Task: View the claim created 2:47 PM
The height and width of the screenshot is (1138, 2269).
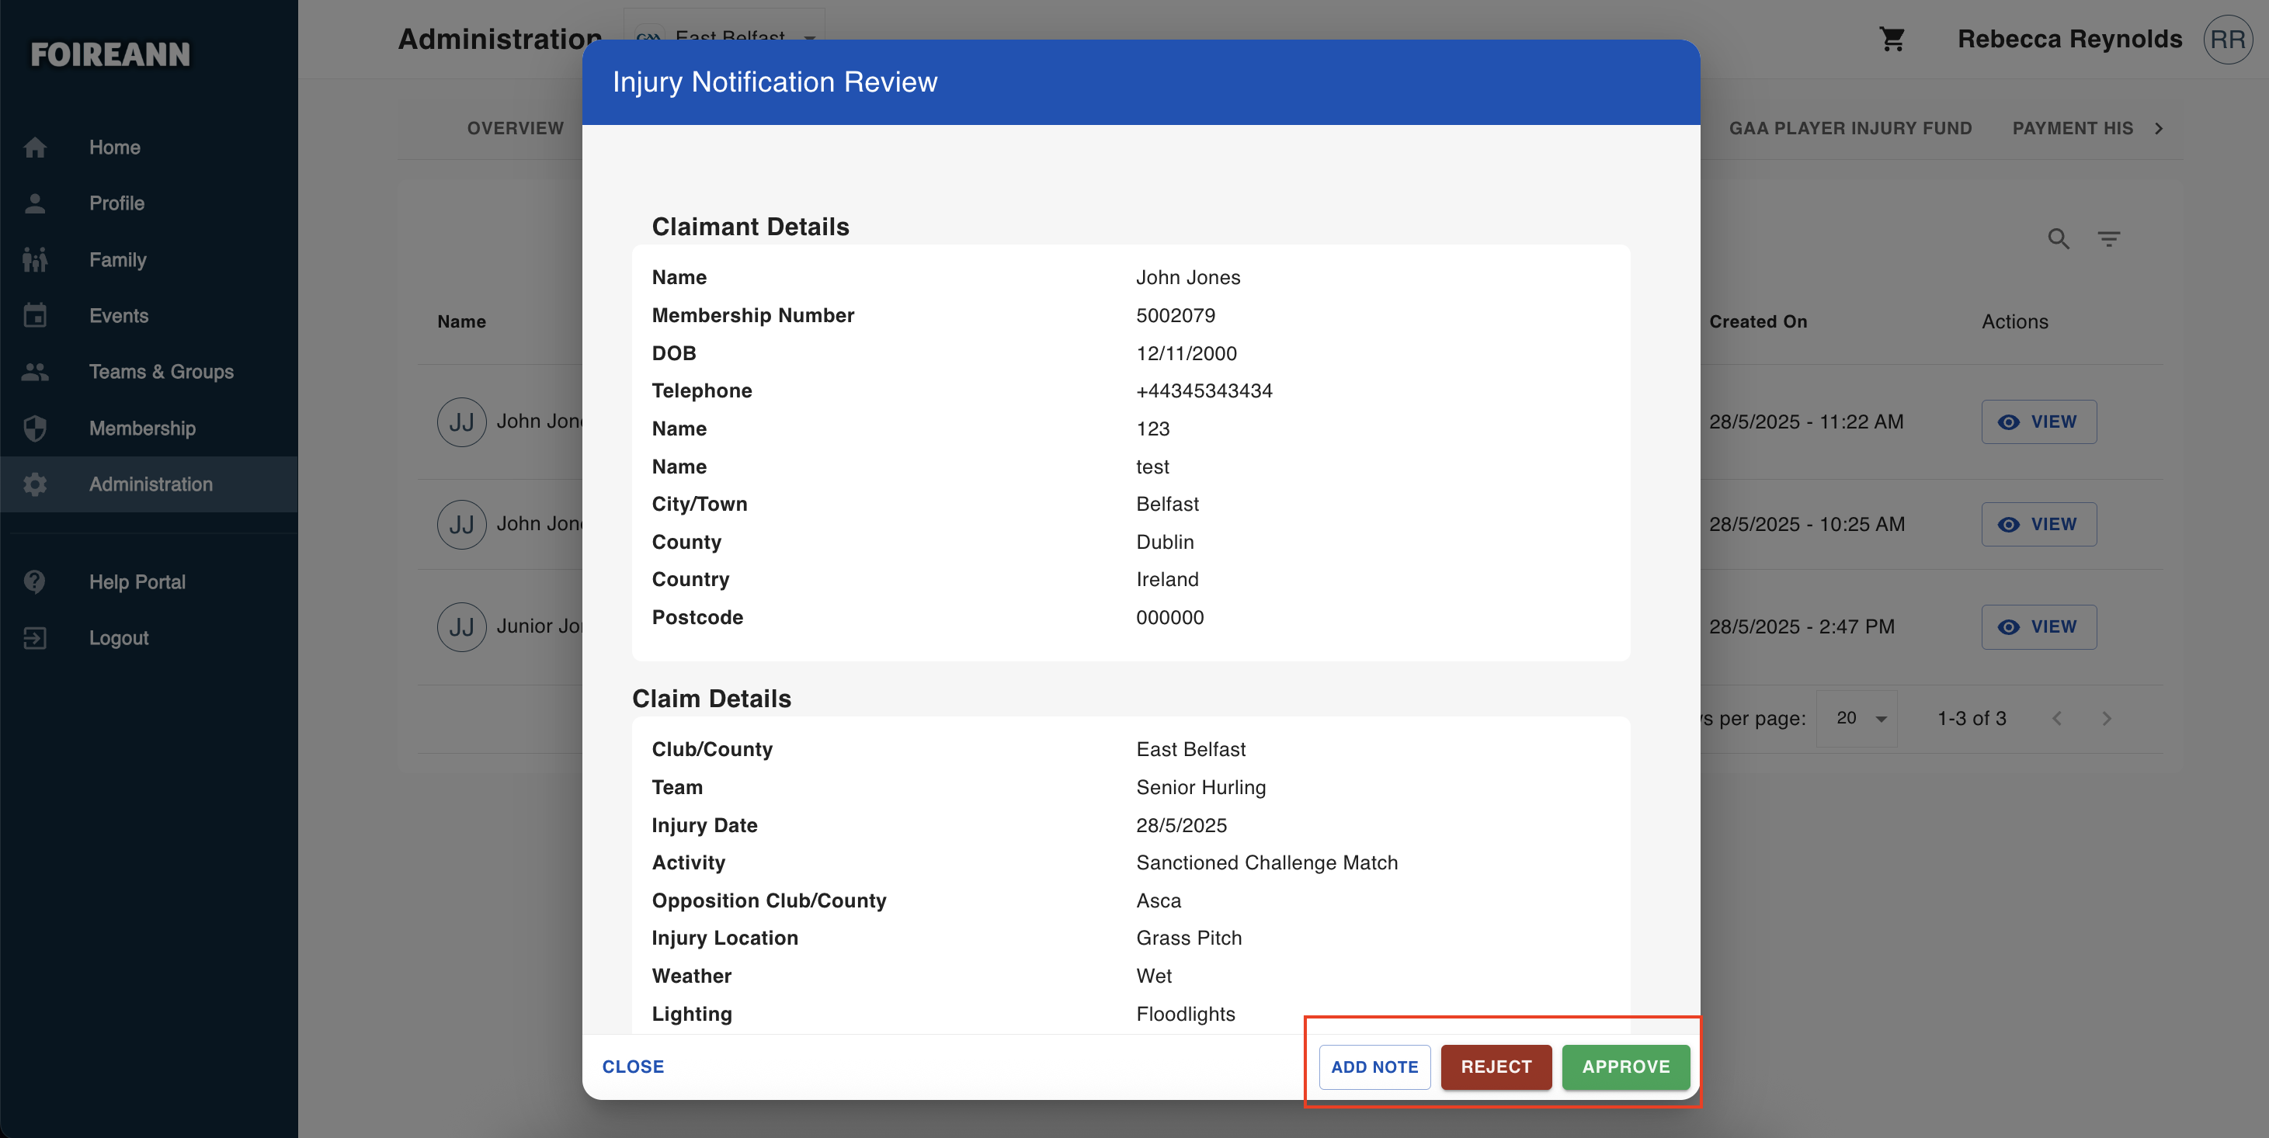Action: coord(2038,627)
